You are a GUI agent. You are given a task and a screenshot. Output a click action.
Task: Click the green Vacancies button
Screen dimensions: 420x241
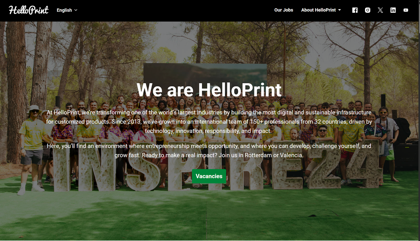pos(209,176)
